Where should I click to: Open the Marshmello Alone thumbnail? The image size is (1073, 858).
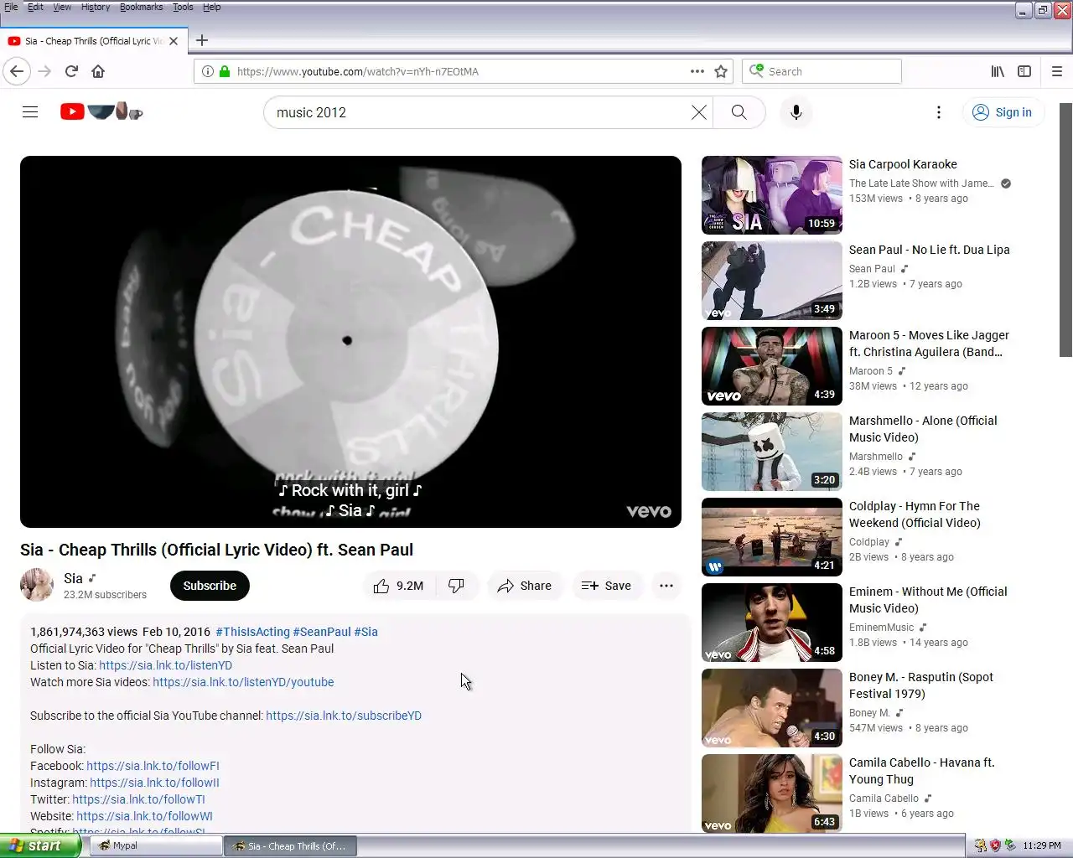pyautogui.click(x=772, y=452)
